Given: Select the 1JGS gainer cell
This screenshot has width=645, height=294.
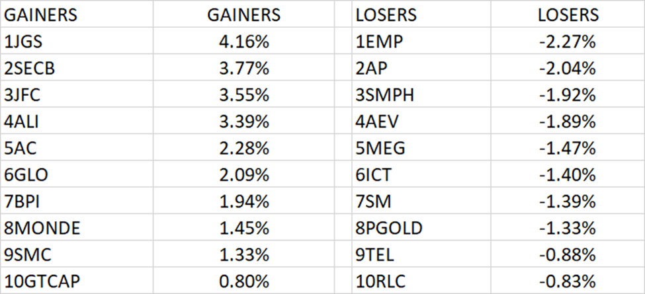Looking at the screenshot, I should [x=77, y=41].
